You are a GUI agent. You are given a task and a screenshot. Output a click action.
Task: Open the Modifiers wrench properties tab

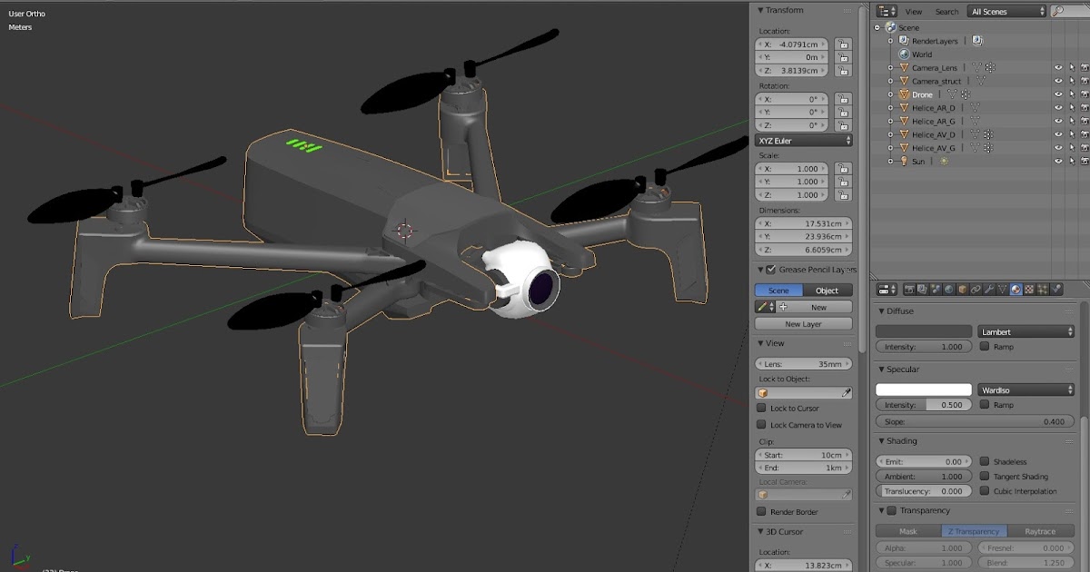(988, 289)
